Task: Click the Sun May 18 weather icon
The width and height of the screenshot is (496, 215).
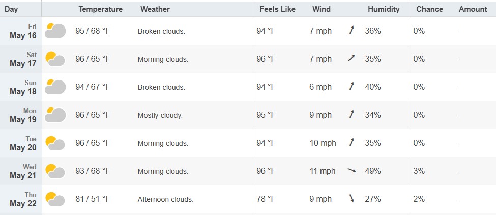Action: [55, 87]
